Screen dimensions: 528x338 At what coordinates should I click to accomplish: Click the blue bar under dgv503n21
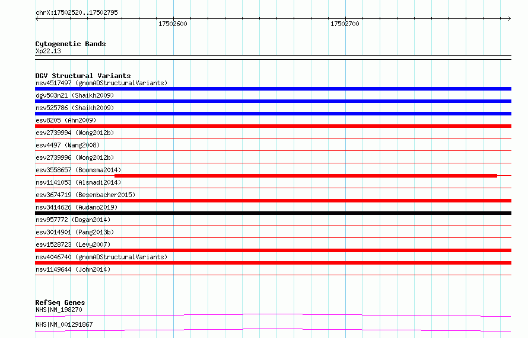[x=273, y=101]
